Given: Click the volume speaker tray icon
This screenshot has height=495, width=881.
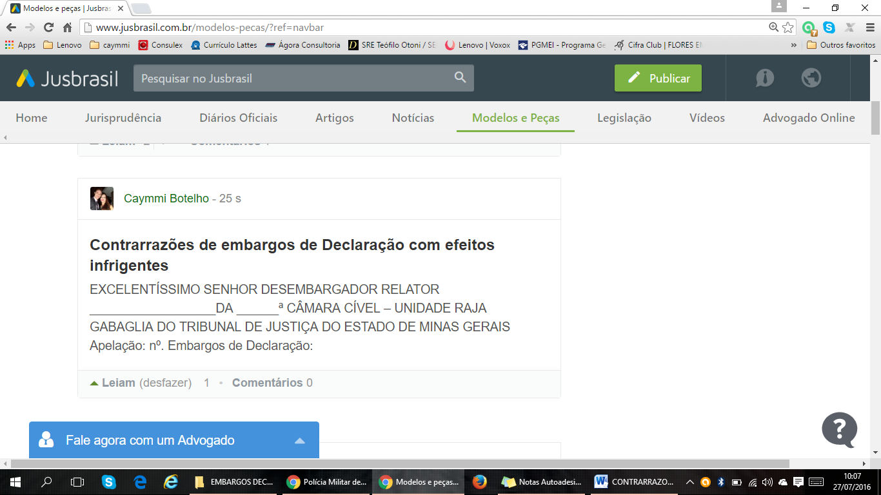Looking at the screenshot, I should coord(767,482).
